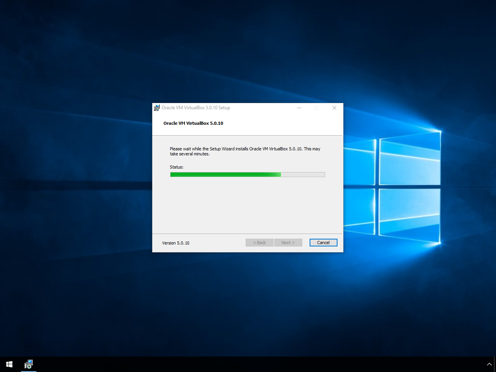Image resolution: width=496 pixels, height=372 pixels.
Task: Close the VirtualBox Setup window
Action: tap(334, 108)
